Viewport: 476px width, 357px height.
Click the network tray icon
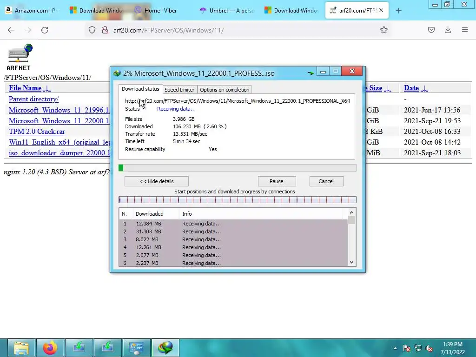point(418,348)
